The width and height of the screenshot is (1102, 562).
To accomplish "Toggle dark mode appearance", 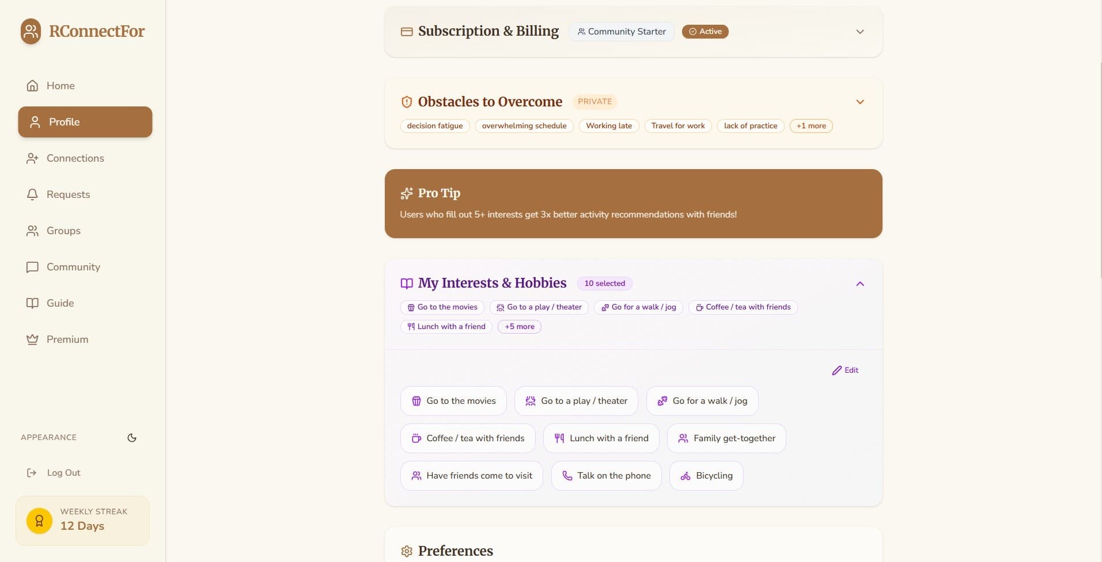I will pos(131,437).
